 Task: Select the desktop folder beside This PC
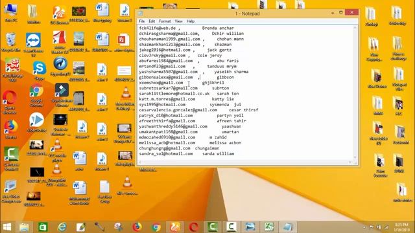(33, 15)
